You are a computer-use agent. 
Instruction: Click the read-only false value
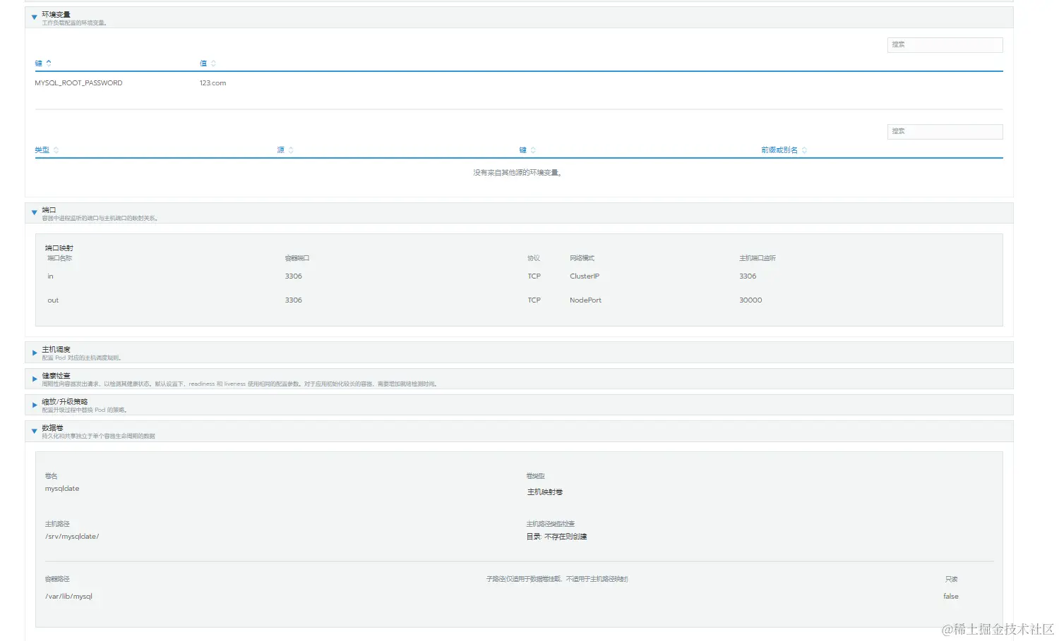951,597
